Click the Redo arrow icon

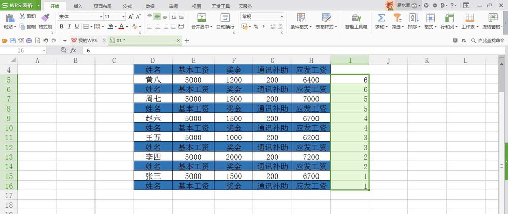[x=54, y=41]
